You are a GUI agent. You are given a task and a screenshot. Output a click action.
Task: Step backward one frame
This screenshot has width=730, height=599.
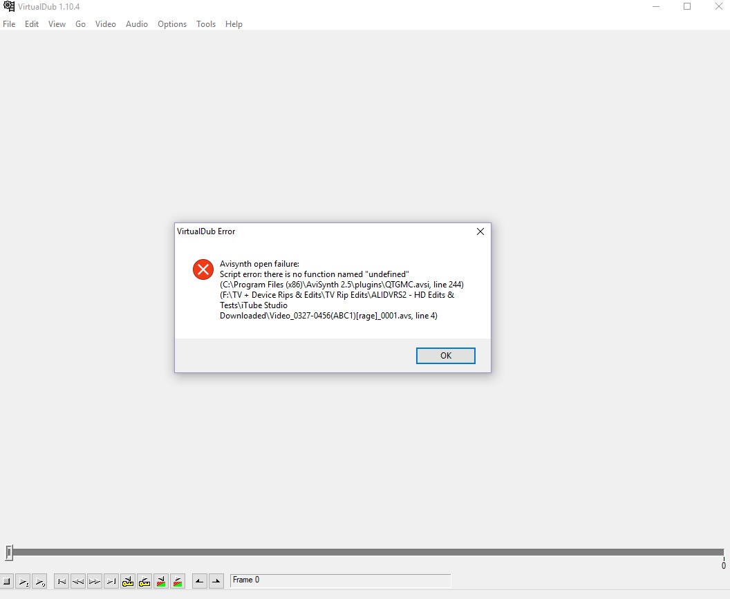(78, 581)
